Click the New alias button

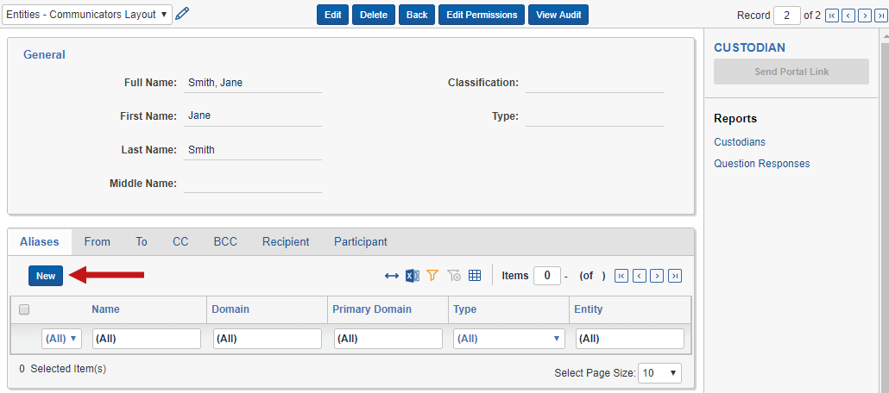tap(46, 276)
